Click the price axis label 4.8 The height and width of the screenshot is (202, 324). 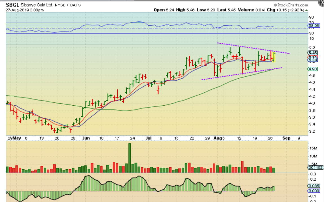tap(312, 76)
